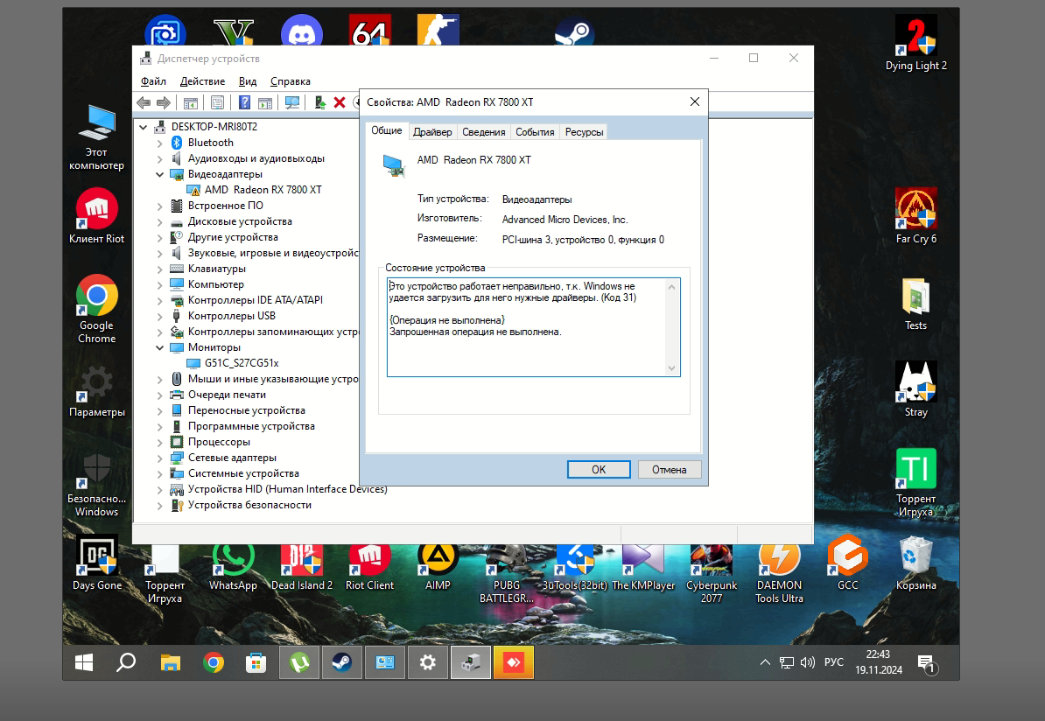Open the Действие menu
The width and height of the screenshot is (1045, 721).
[202, 81]
